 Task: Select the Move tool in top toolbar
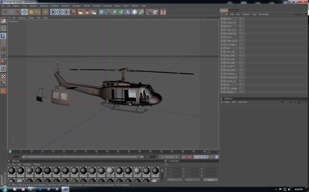[24, 12]
